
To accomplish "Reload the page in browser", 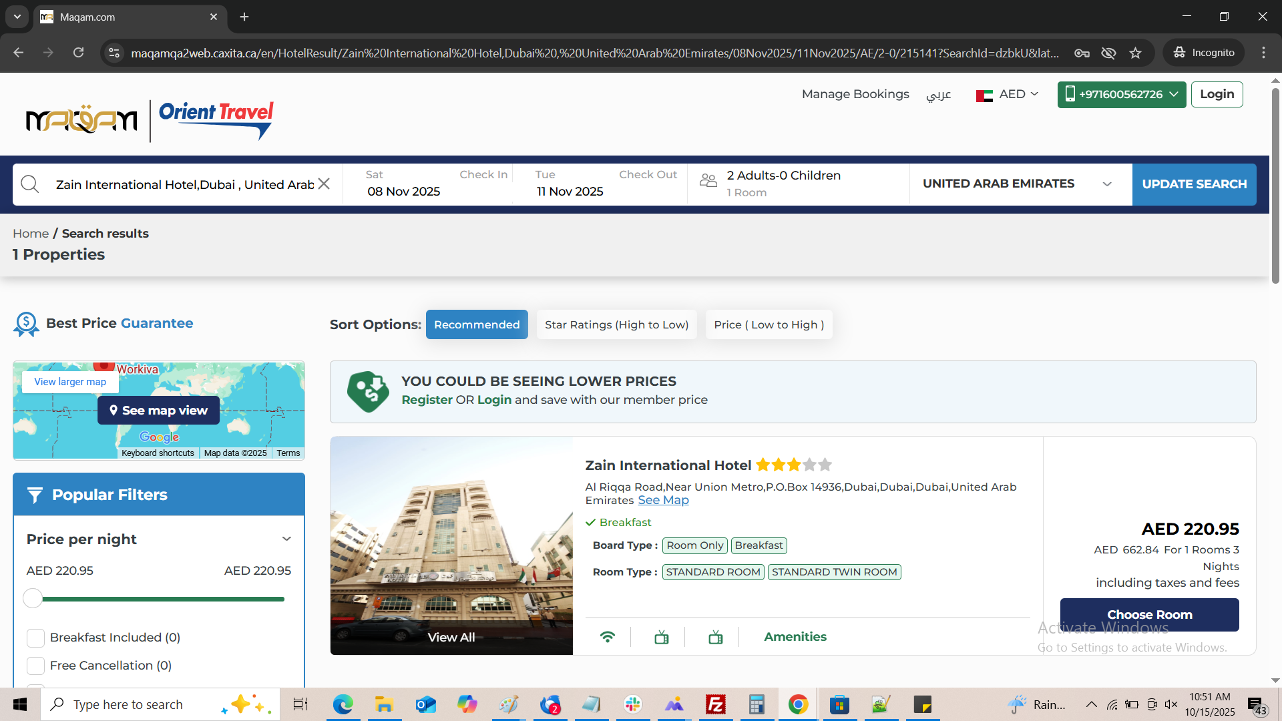I will pyautogui.click(x=78, y=53).
